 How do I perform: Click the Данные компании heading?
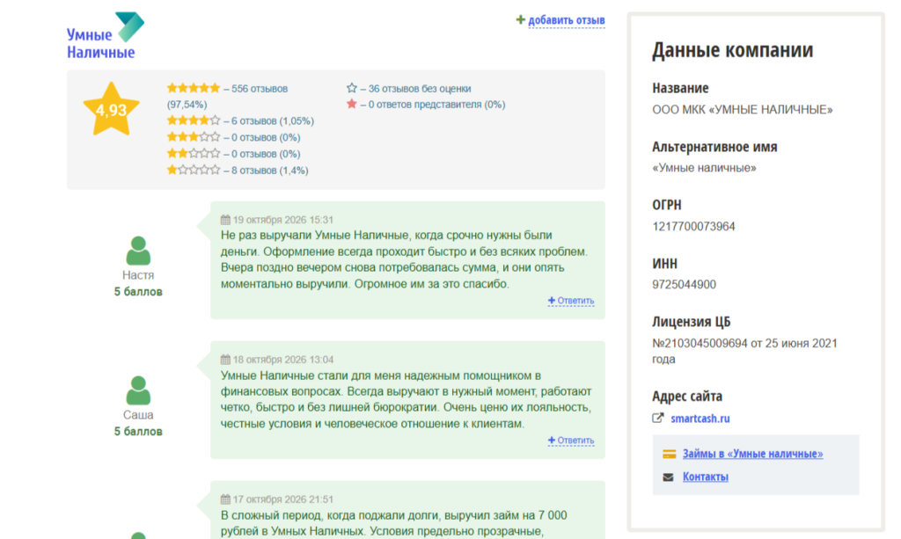coord(733,50)
